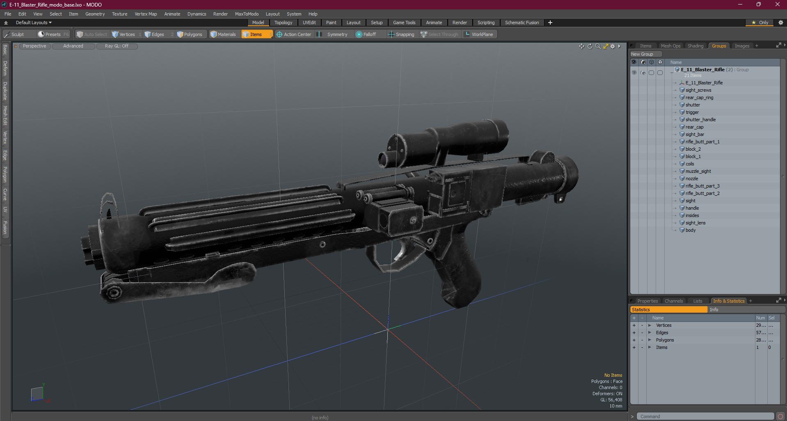787x421 pixels.
Task: Open the Default Layouts dropdown
Action: click(34, 23)
